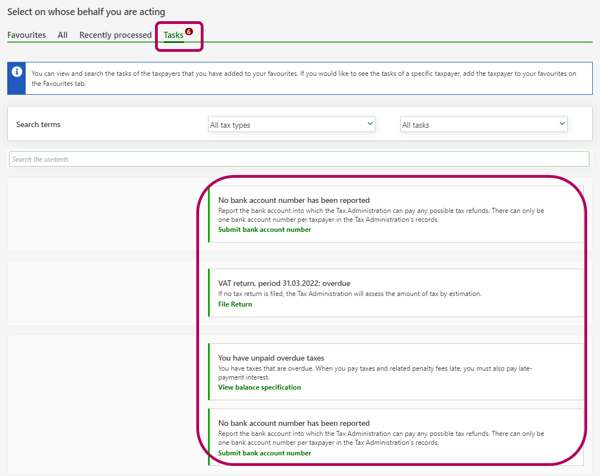Click Submit bank account number in the first card
This screenshot has width=600, height=476.
click(264, 230)
